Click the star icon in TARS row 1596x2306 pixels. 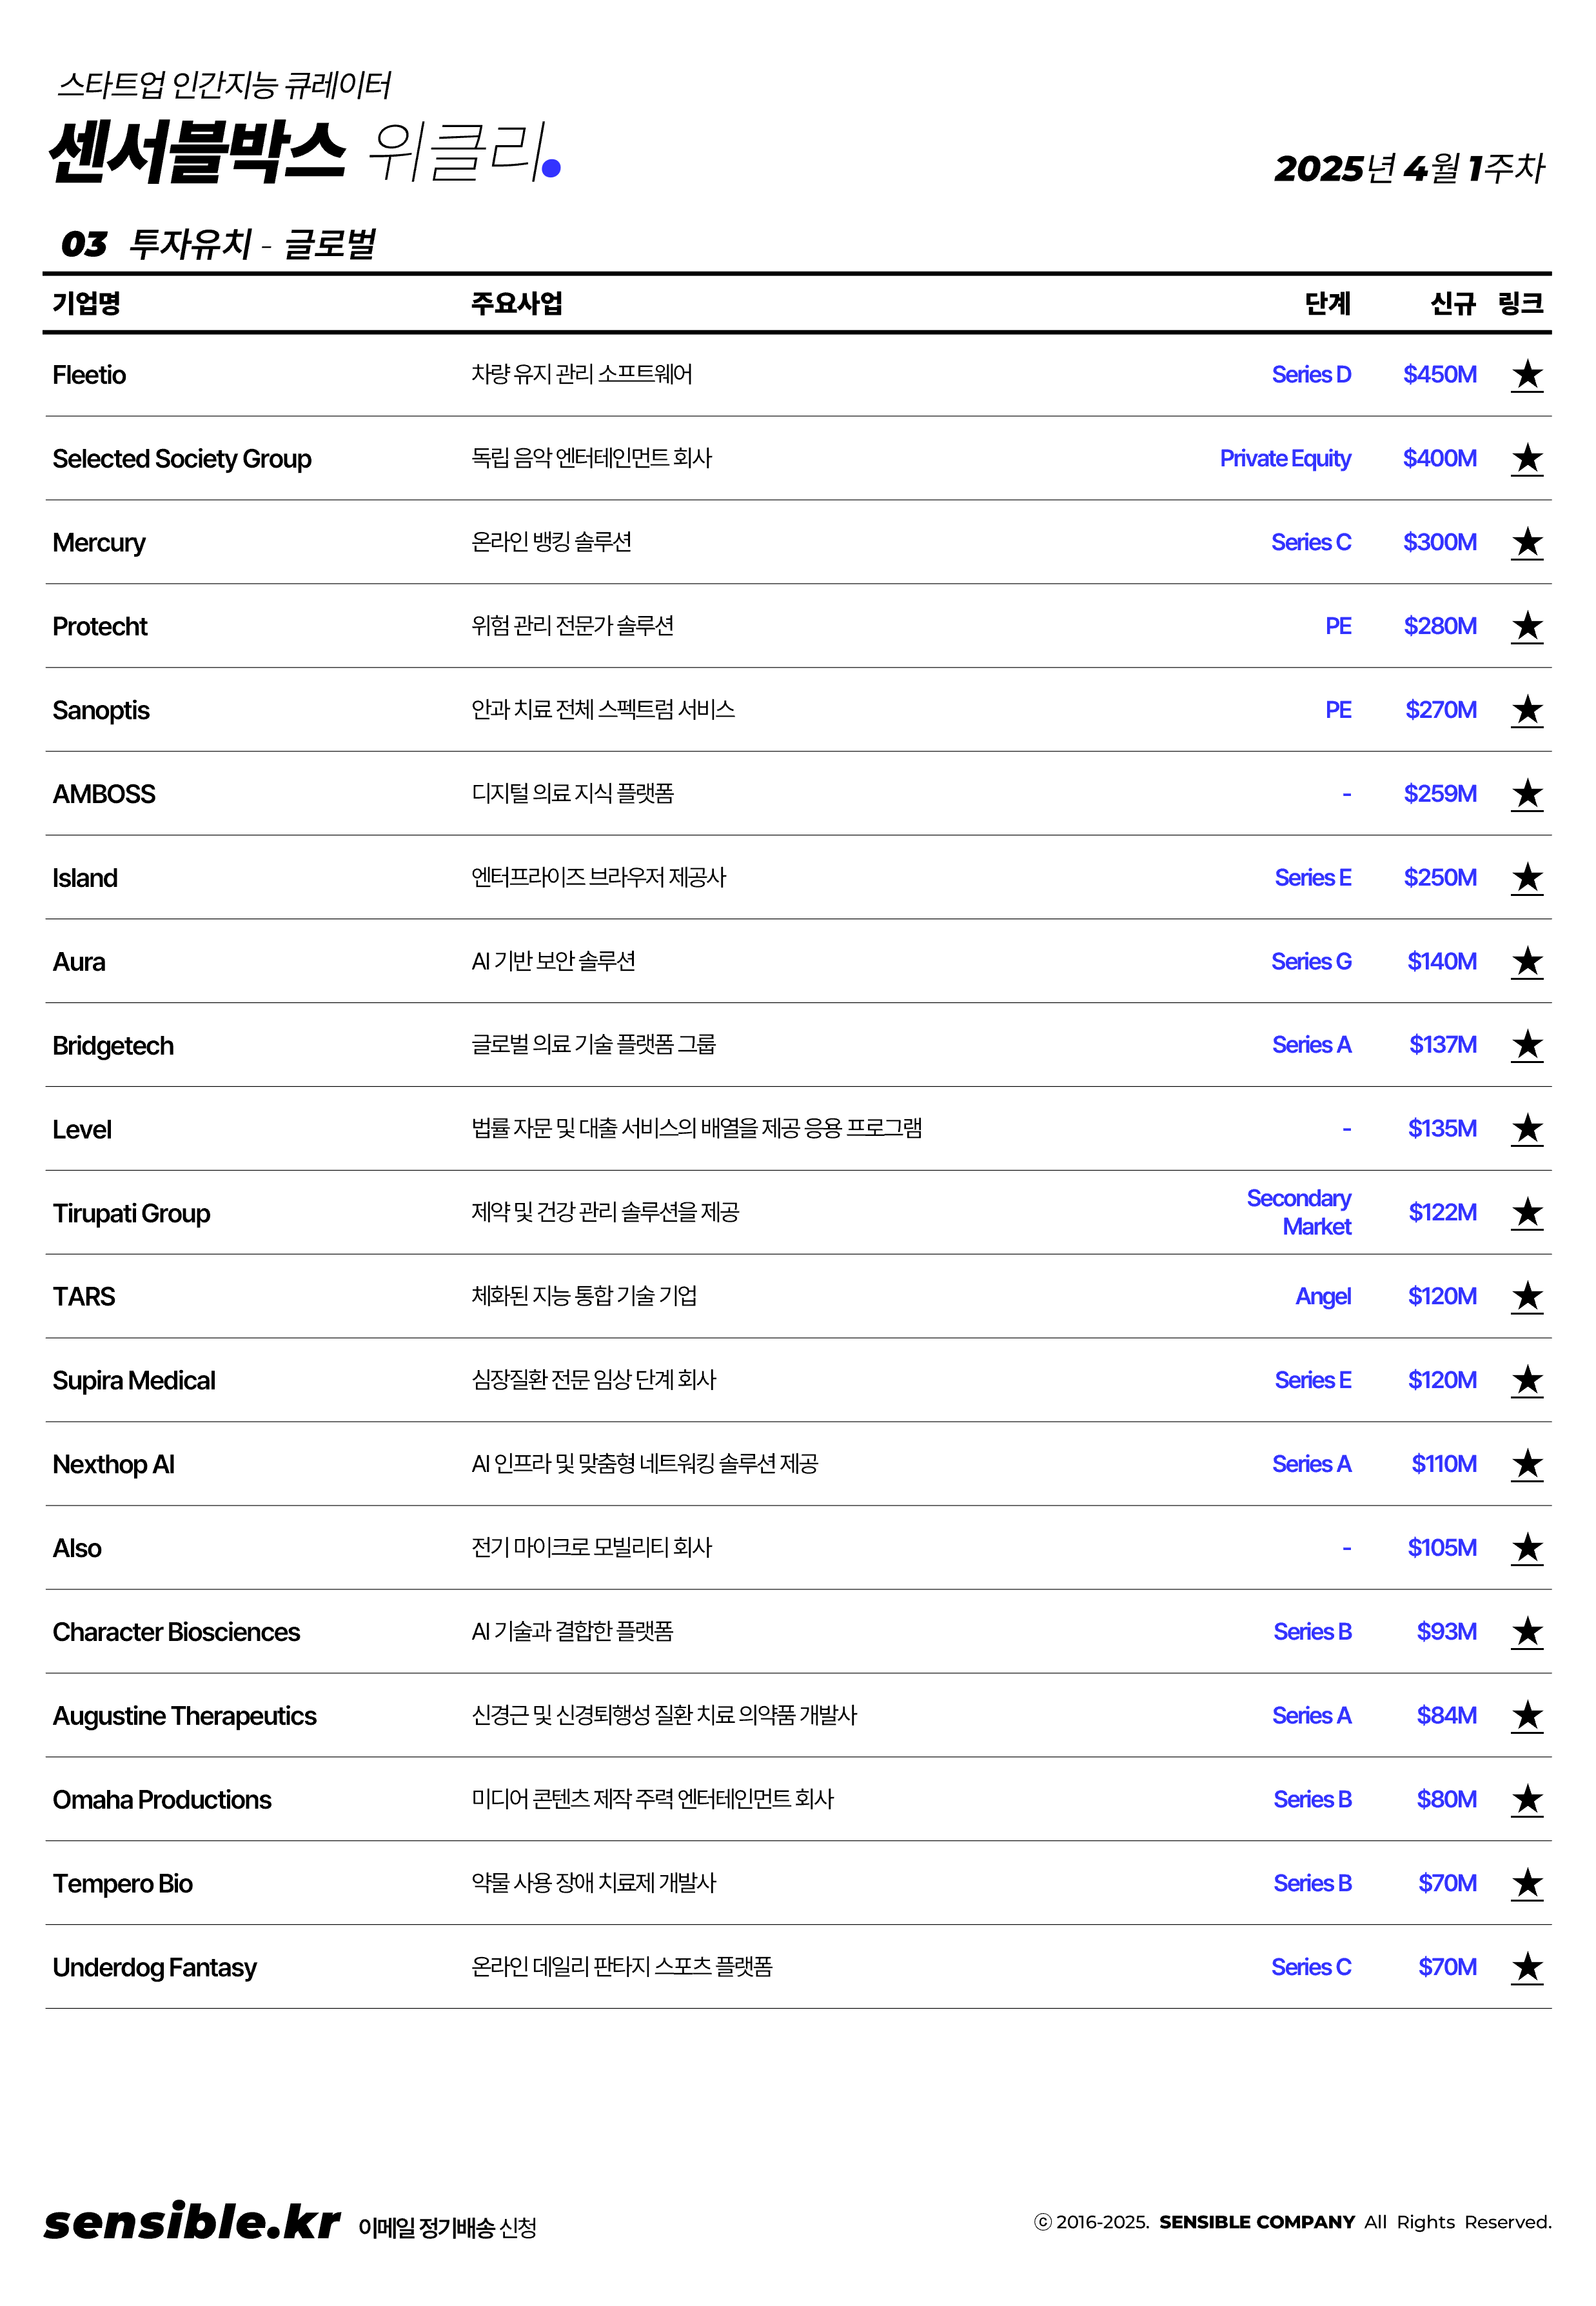1526,1297
